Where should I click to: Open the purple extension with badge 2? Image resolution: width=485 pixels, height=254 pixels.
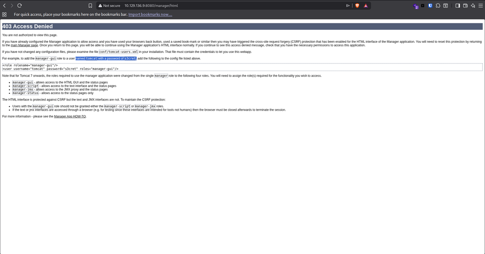click(x=415, y=6)
